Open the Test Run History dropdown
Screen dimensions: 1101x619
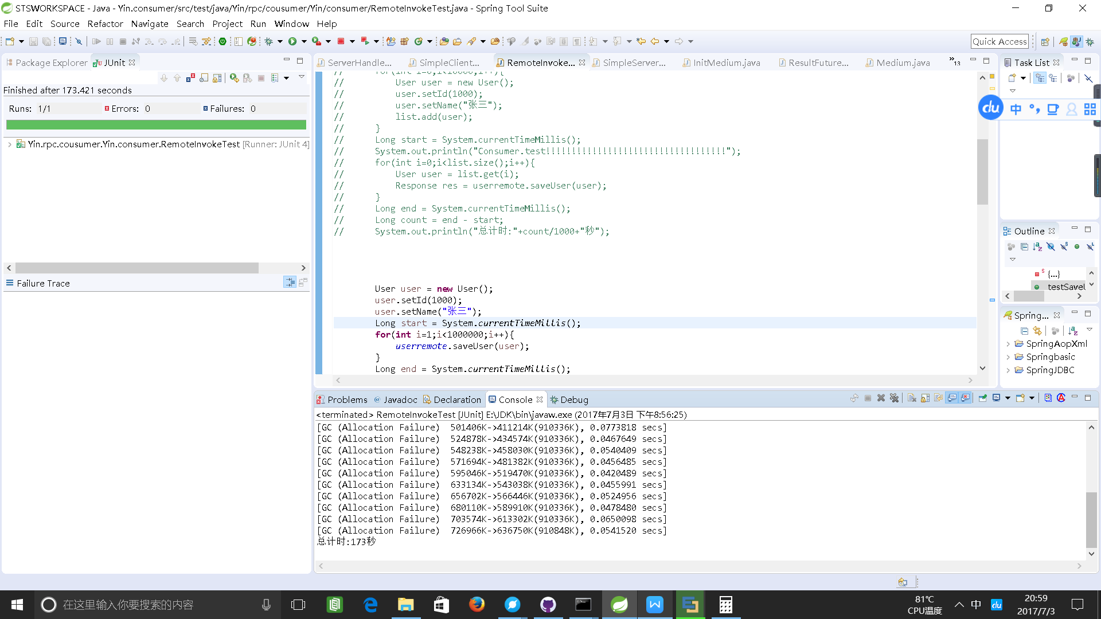286,78
